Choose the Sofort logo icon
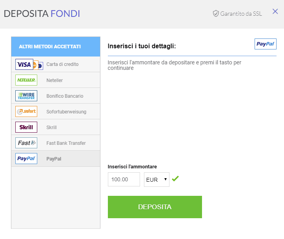The image size is (284, 239). (26, 111)
